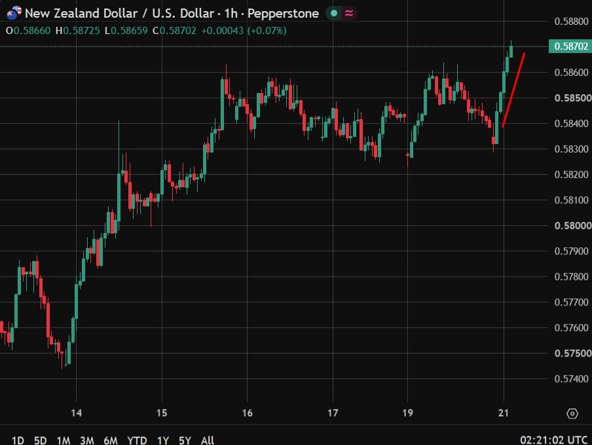Click the open value 0.58660
Viewport: 592px width, 445px height.
[32, 31]
